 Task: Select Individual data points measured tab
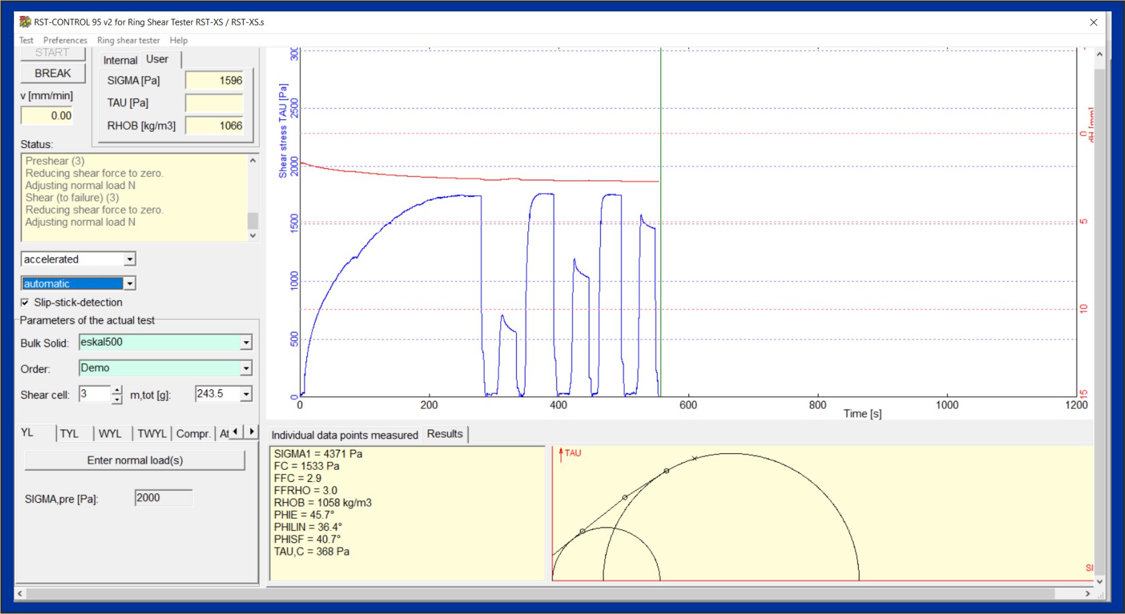tap(345, 435)
